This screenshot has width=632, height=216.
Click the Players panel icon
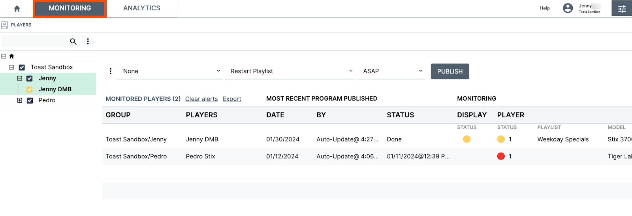[x=5, y=25]
